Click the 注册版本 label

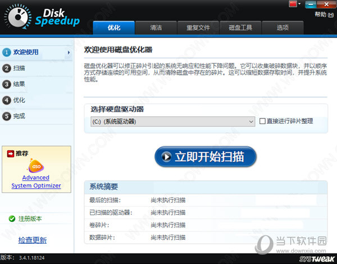pyautogui.click(x=30, y=219)
